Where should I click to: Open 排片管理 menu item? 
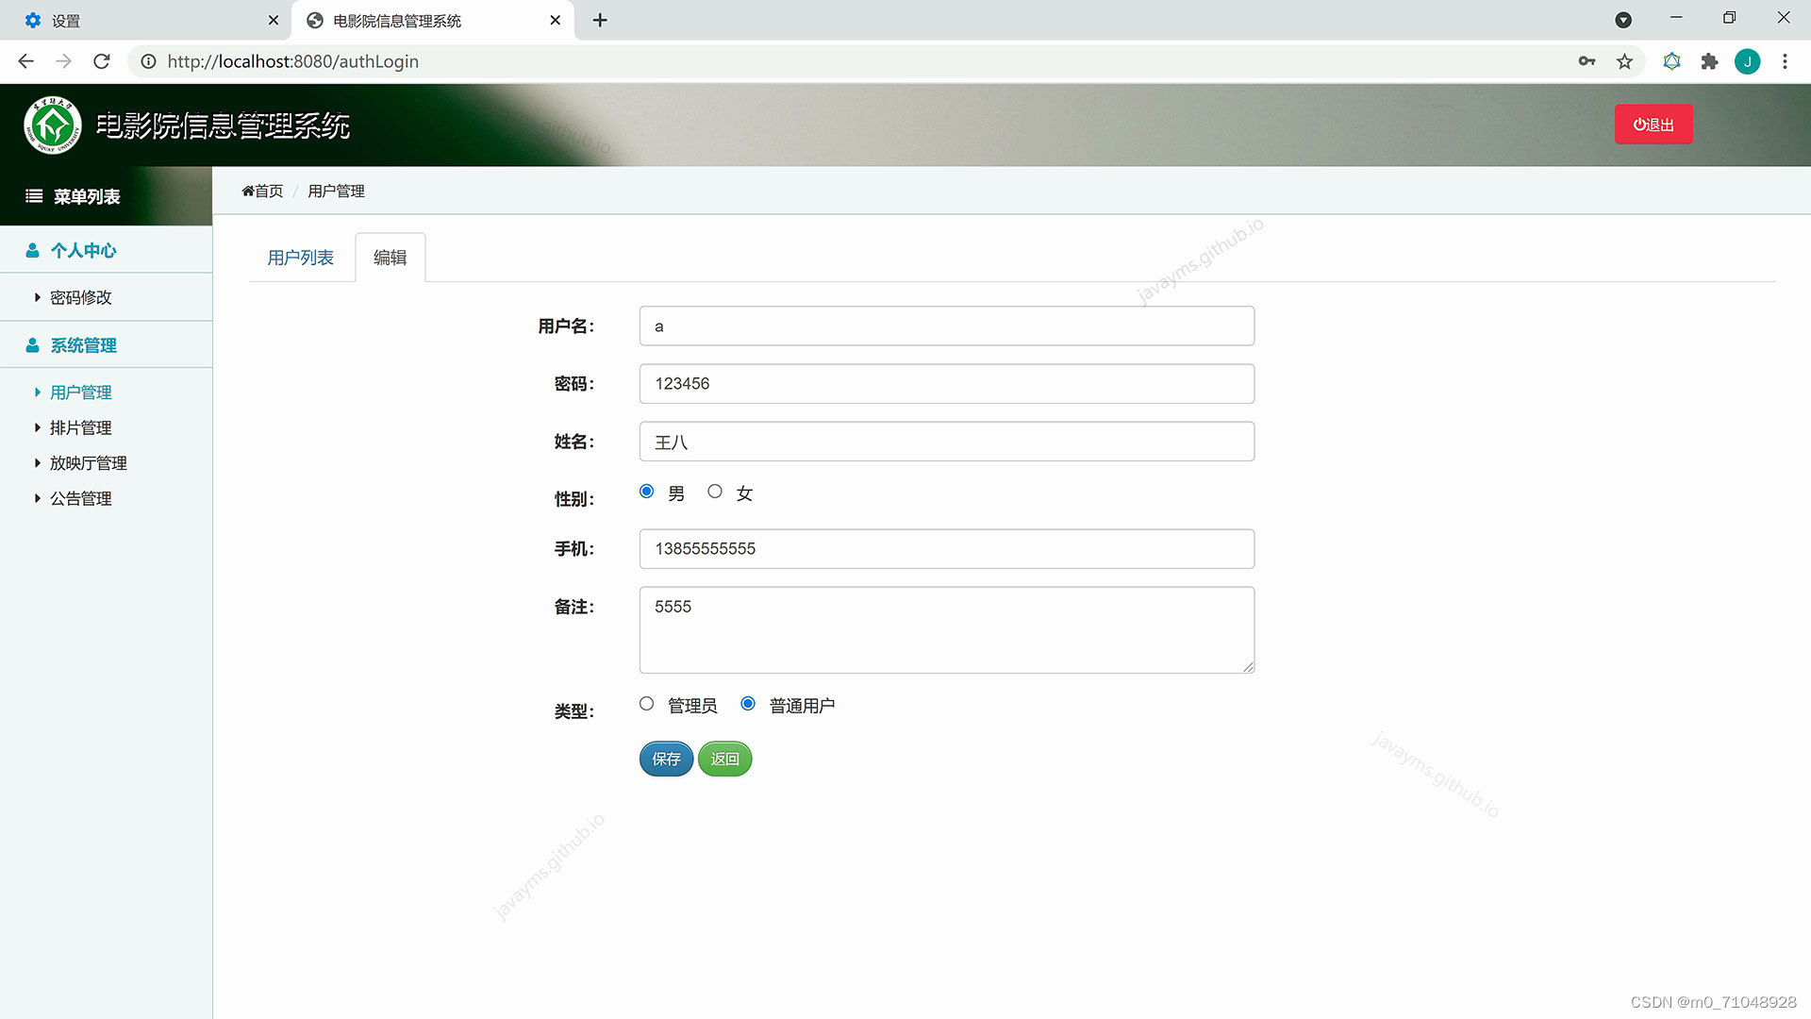tap(80, 427)
